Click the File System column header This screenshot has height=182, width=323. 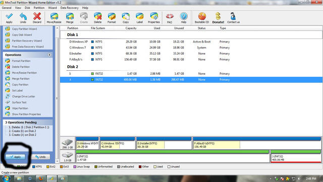(x=98, y=28)
